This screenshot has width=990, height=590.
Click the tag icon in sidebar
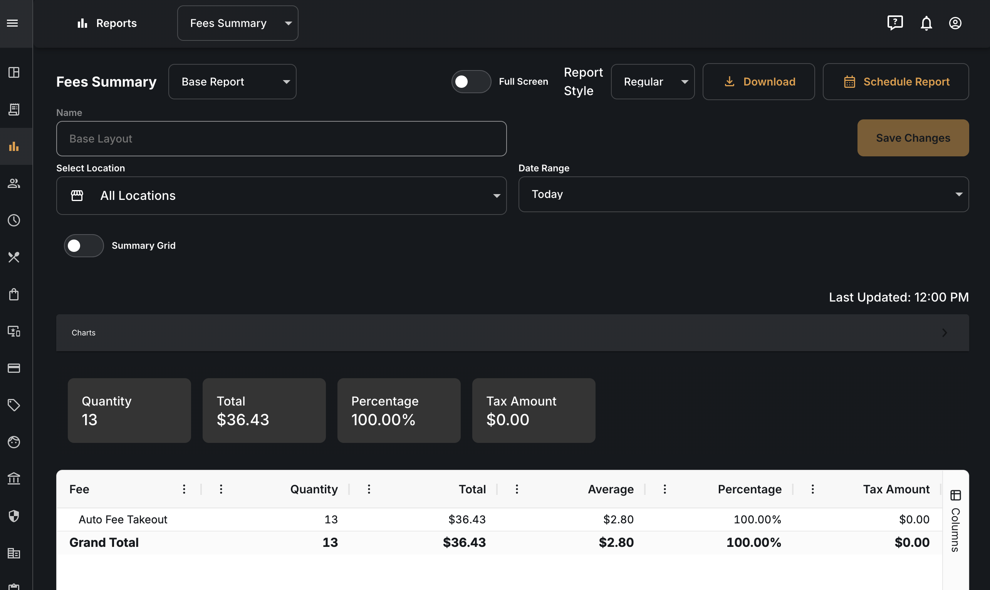[14, 405]
